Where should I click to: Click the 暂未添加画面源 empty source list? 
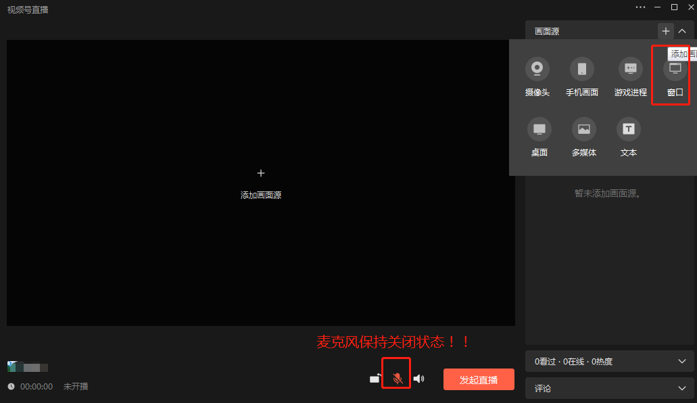pos(608,193)
